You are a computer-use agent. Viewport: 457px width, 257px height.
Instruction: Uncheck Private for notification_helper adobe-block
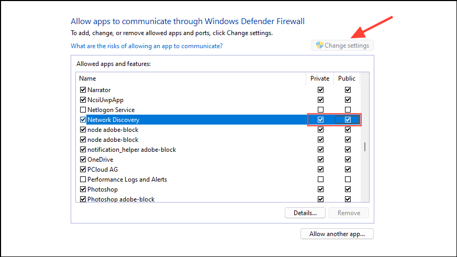click(320, 150)
